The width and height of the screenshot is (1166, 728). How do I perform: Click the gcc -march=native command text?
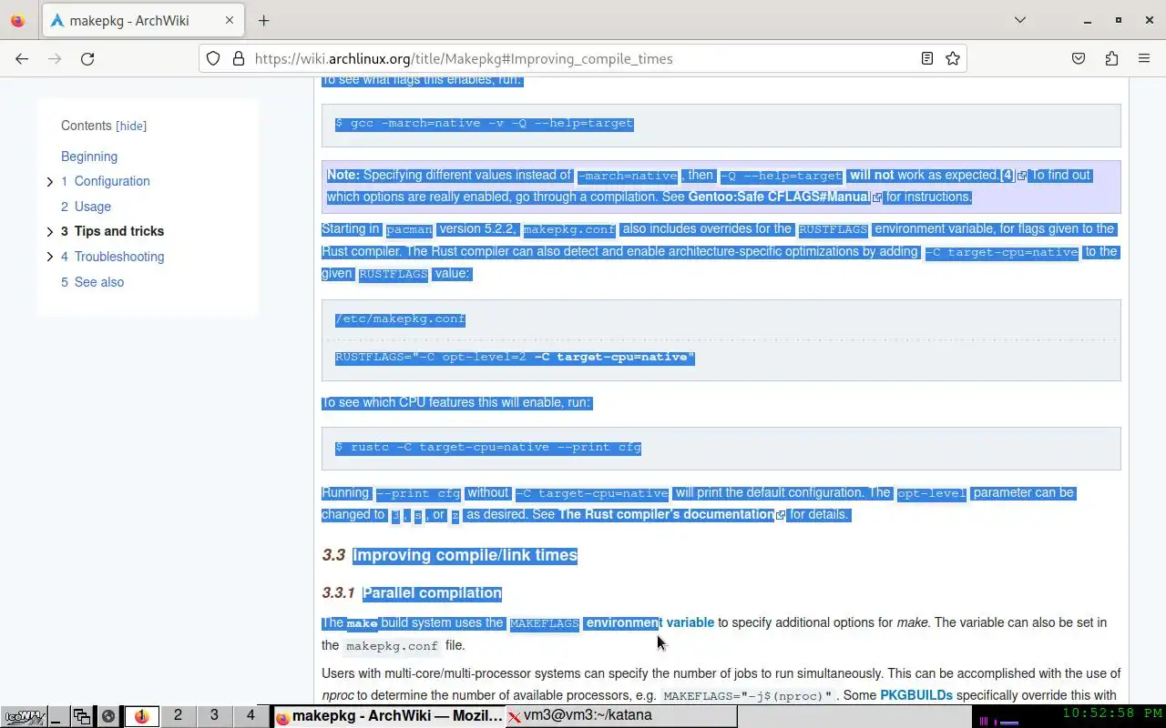click(x=484, y=123)
